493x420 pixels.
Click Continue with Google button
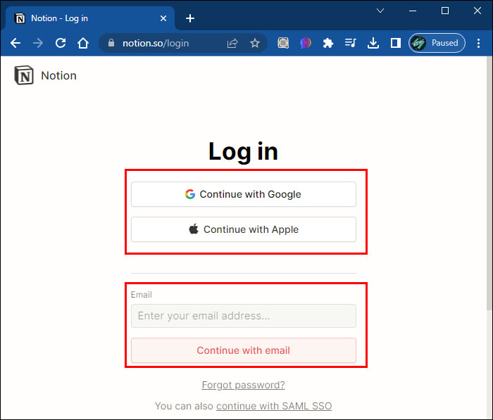click(x=244, y=194)
